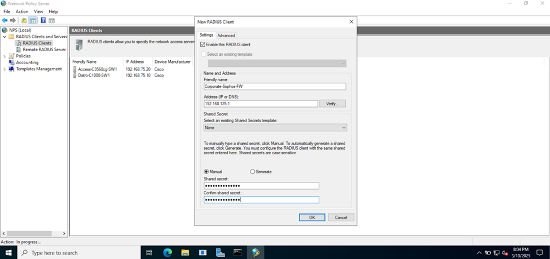Image resolution: width=550 pixels, height=259 pixels.
Task: Click the Policies scroll icon
Action: click(12, 56)
